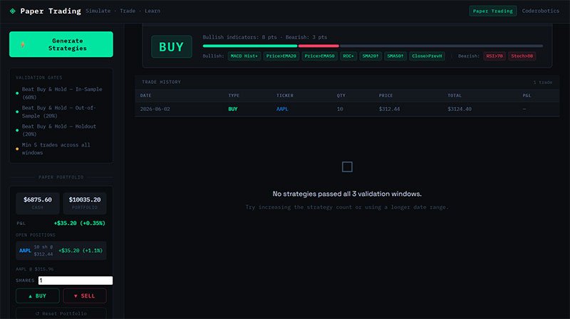Select the MACD Hist+ bullish tag
The height and width of the screenshot is (319, 570).
point(244,56)
